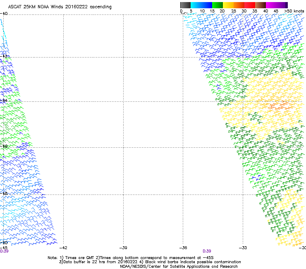Click the purple time stamp below -36 longitude
Screen dimensions: 306x269
coord(207,251)
